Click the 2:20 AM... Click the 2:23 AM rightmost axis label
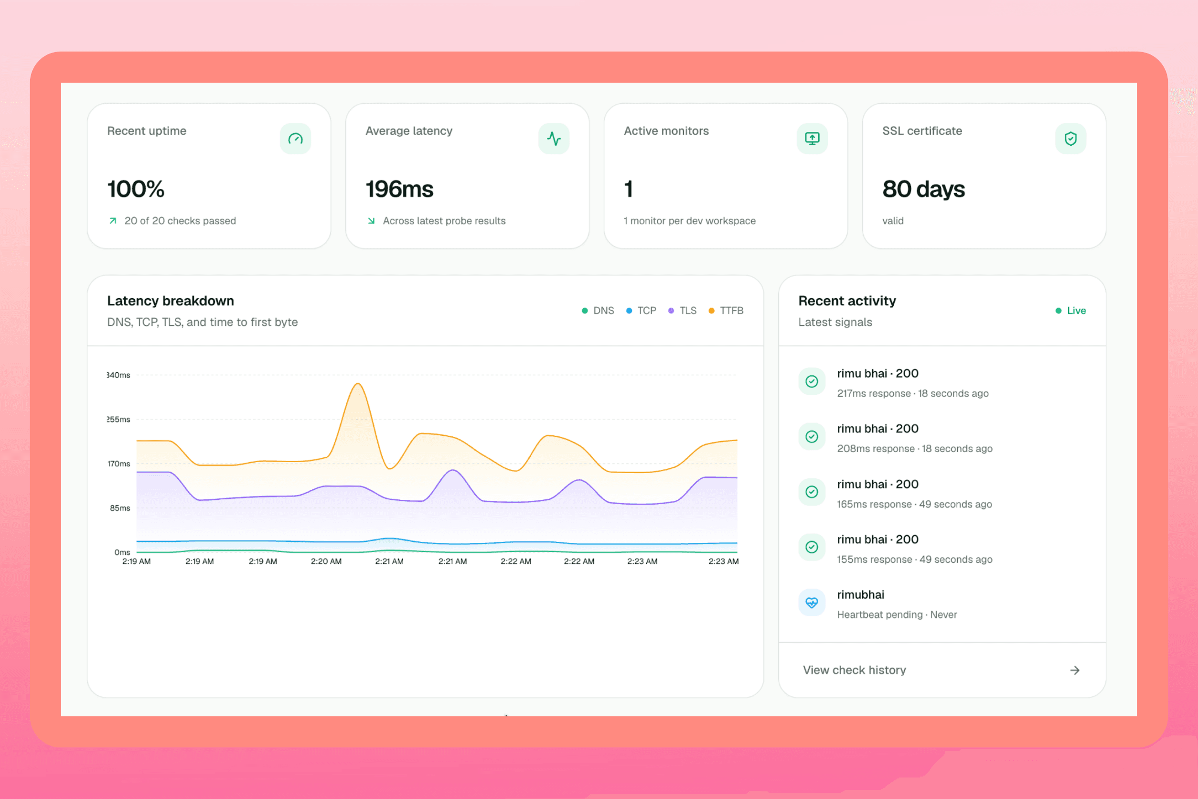This screenshot has width=1198, height=799. point(723,561)
